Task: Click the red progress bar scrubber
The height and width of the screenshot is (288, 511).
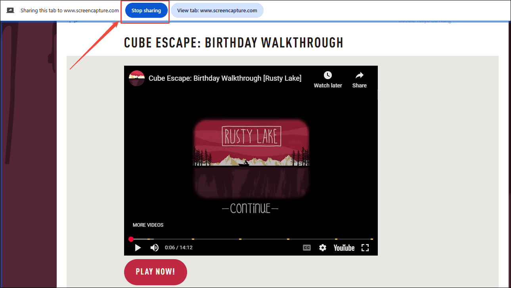Action: pos(131,239)
